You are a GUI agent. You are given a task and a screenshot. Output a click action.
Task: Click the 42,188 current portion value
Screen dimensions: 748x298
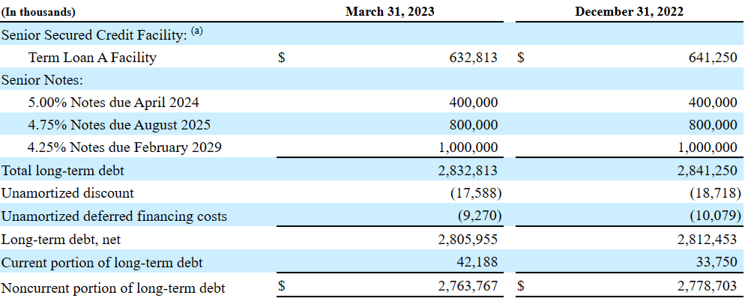click(477, 262)
